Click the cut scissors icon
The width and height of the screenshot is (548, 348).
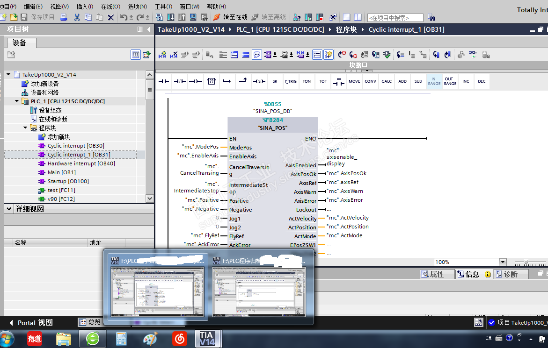[77, 17]
